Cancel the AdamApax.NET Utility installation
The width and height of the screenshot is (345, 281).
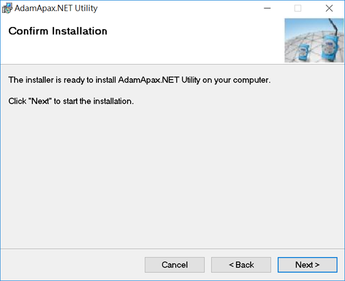point(175,265)
